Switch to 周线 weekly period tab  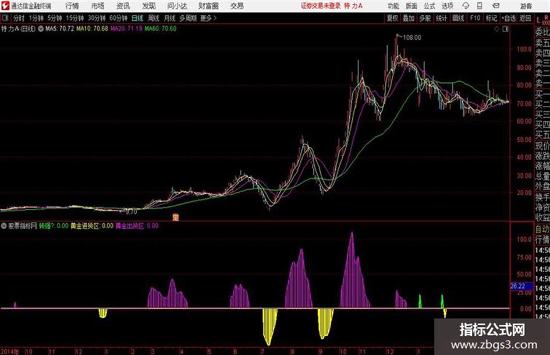pos(154,18)
